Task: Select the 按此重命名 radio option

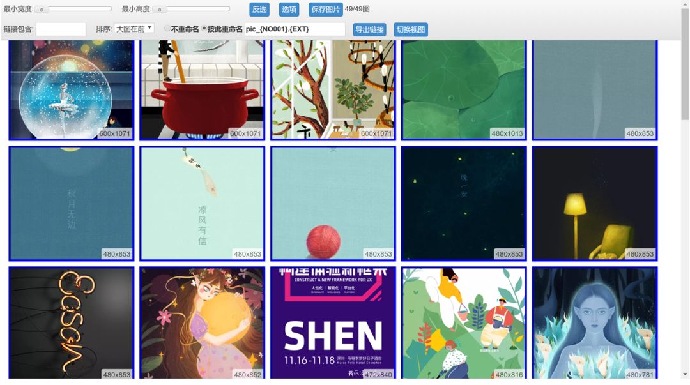Action: click(x=204, y=29)
